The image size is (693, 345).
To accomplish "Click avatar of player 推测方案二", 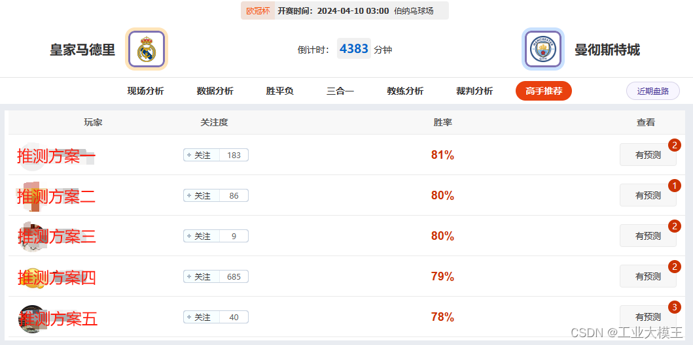I will pos(31,196).
